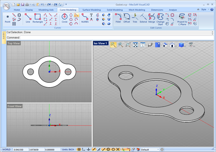
Task: Toggle the down-arrow snap icon in status bar
Action: pos(89,149)
